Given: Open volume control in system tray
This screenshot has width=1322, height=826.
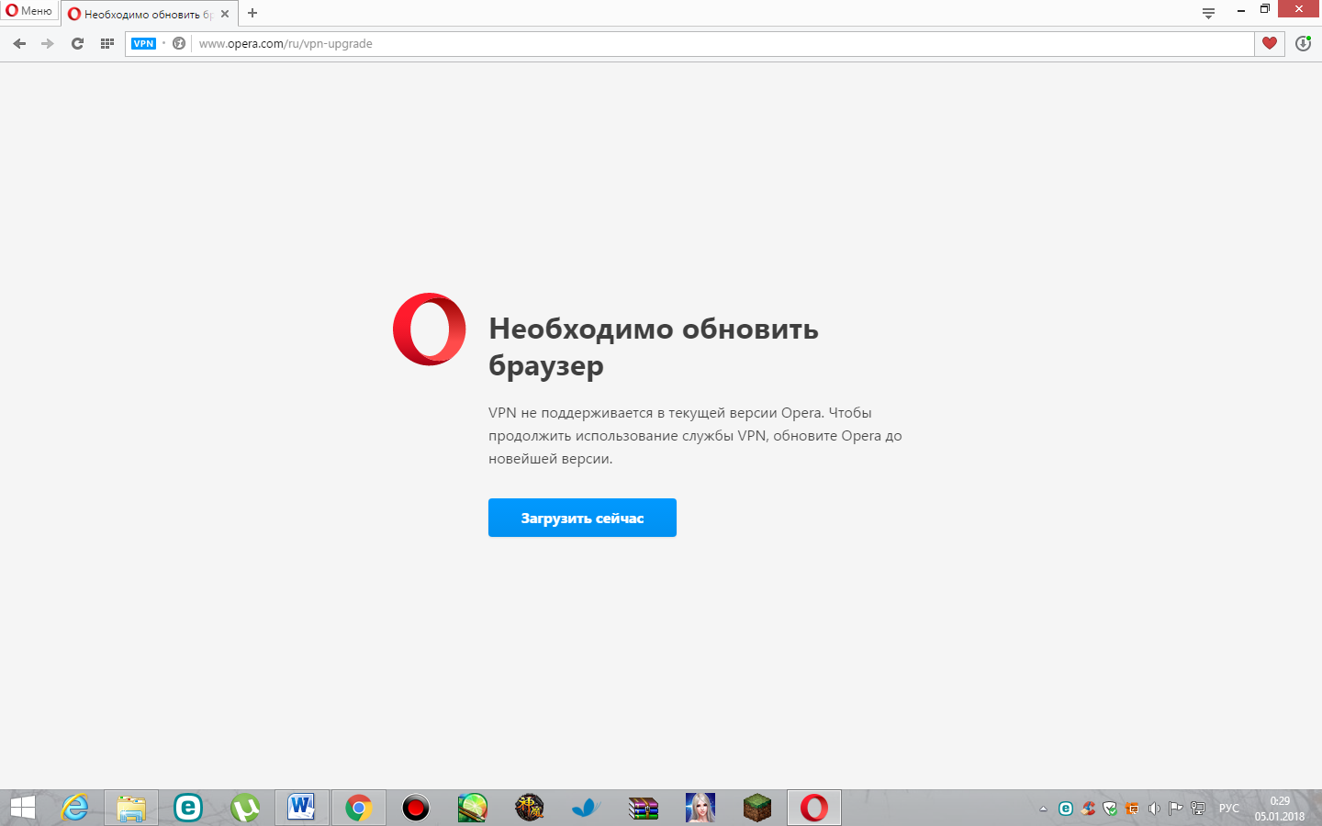Looking at the screenshot, I should point(1154,809).
